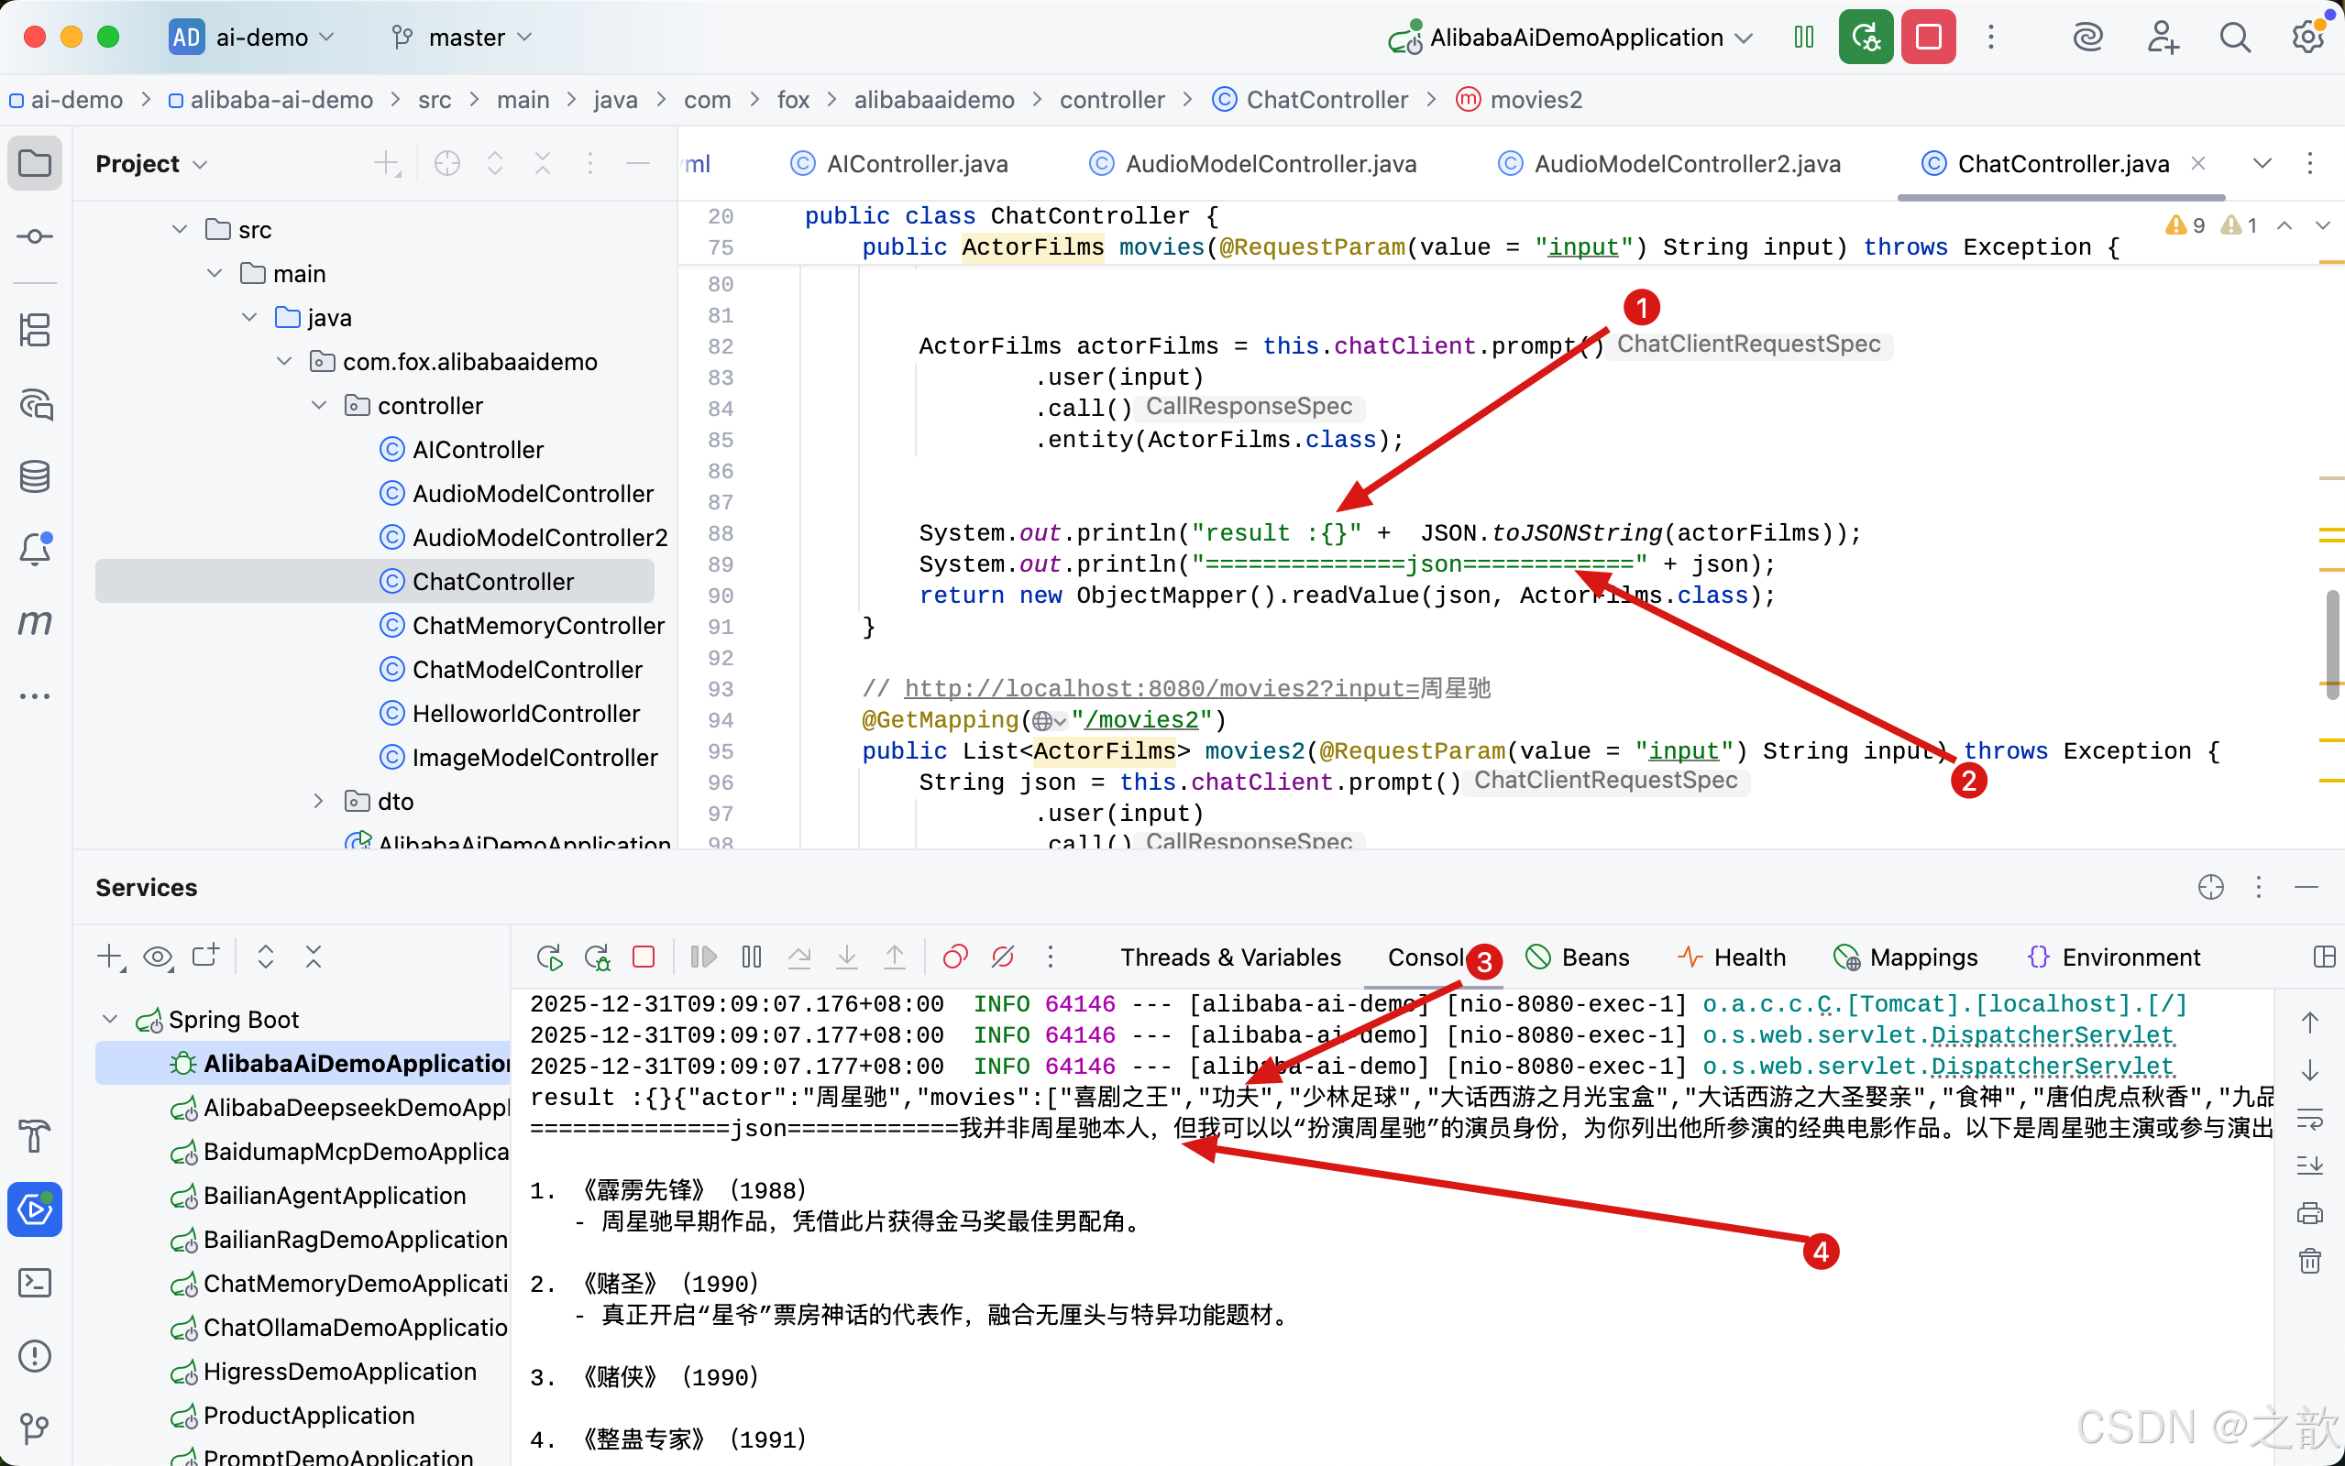Open the Terminal tool window icon

[35, 1283]
